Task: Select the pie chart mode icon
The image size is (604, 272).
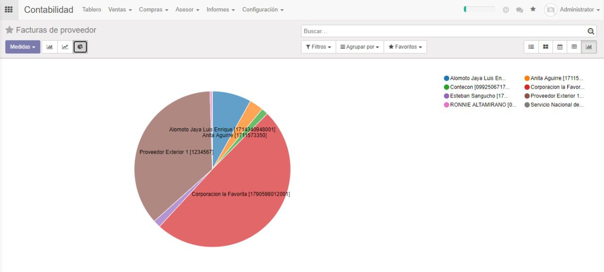Action: pyautogui.click(x=80, y=47)
